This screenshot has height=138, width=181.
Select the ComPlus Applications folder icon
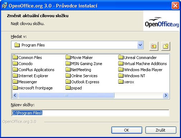click(x=15, y=69)
